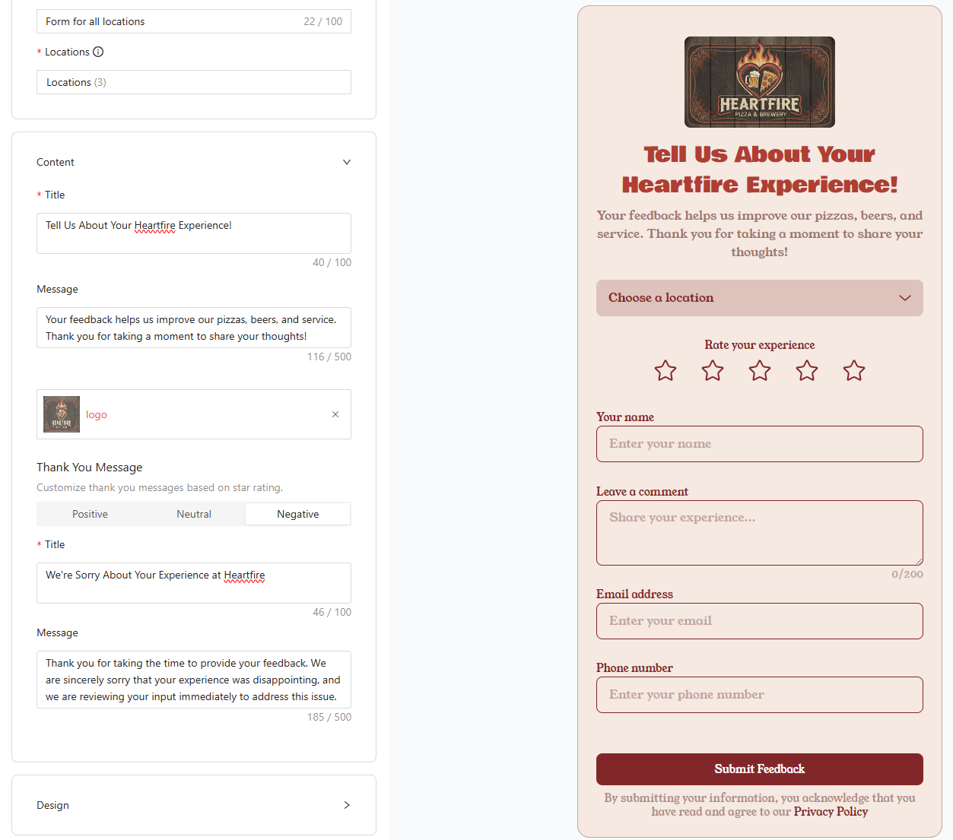
Task: Switch to the Neutral thank you tab
Action: (x=194, y=514)
